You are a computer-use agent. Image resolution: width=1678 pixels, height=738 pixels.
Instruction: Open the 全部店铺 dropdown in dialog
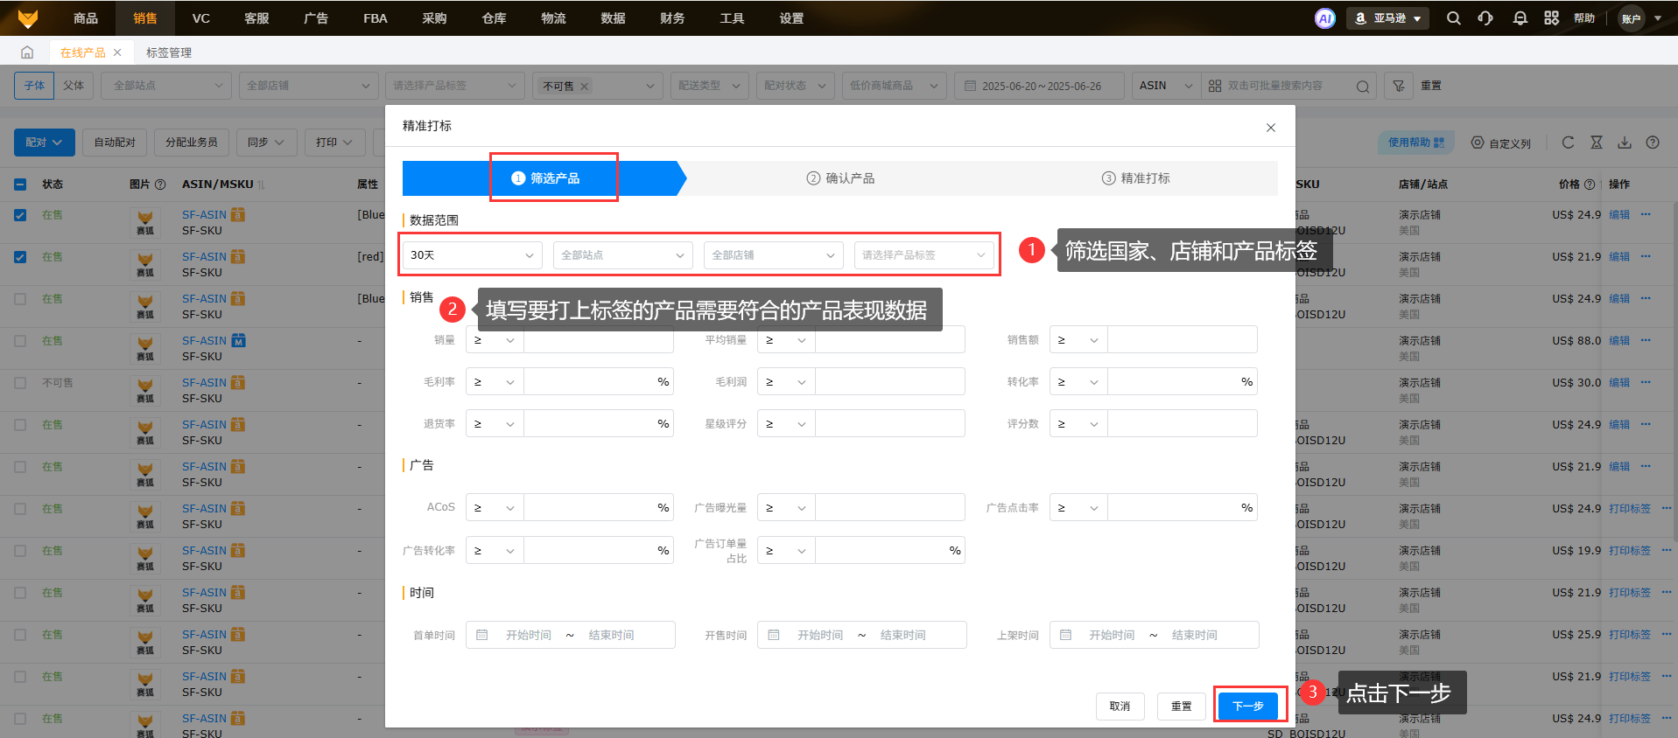coord(774,255)
